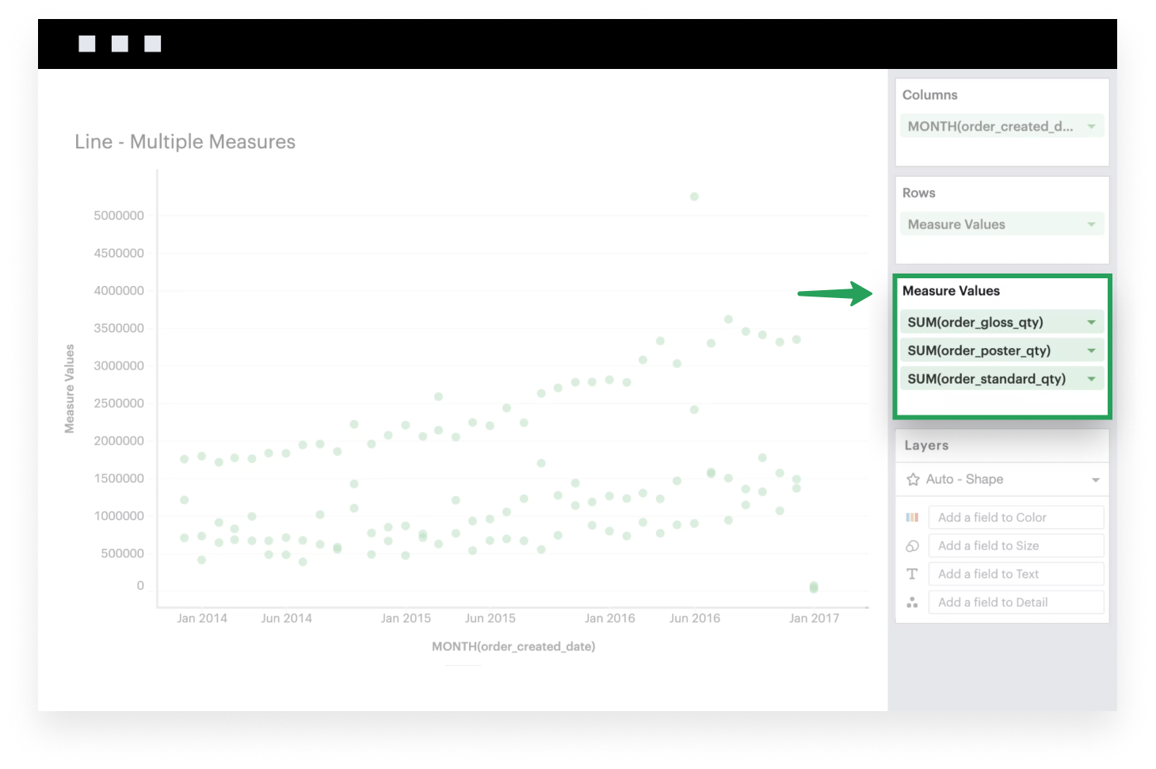Viewport: 1156px width, 769px height.
Task: Click the Color marks icon in Layers panel
Action: coord(912,517)
